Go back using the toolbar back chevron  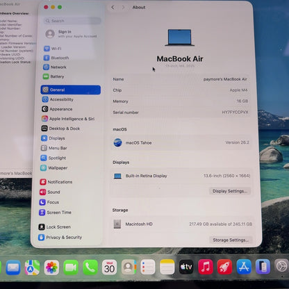click(113, 8)
